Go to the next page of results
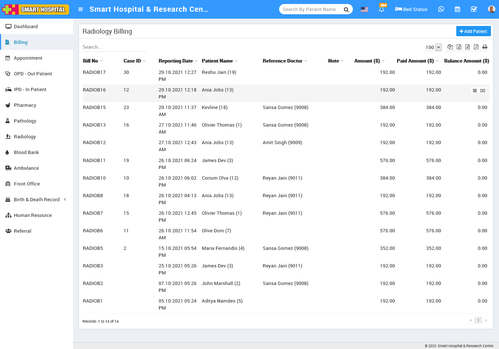The height and width of the screenshot is (349, 499). 486,320
